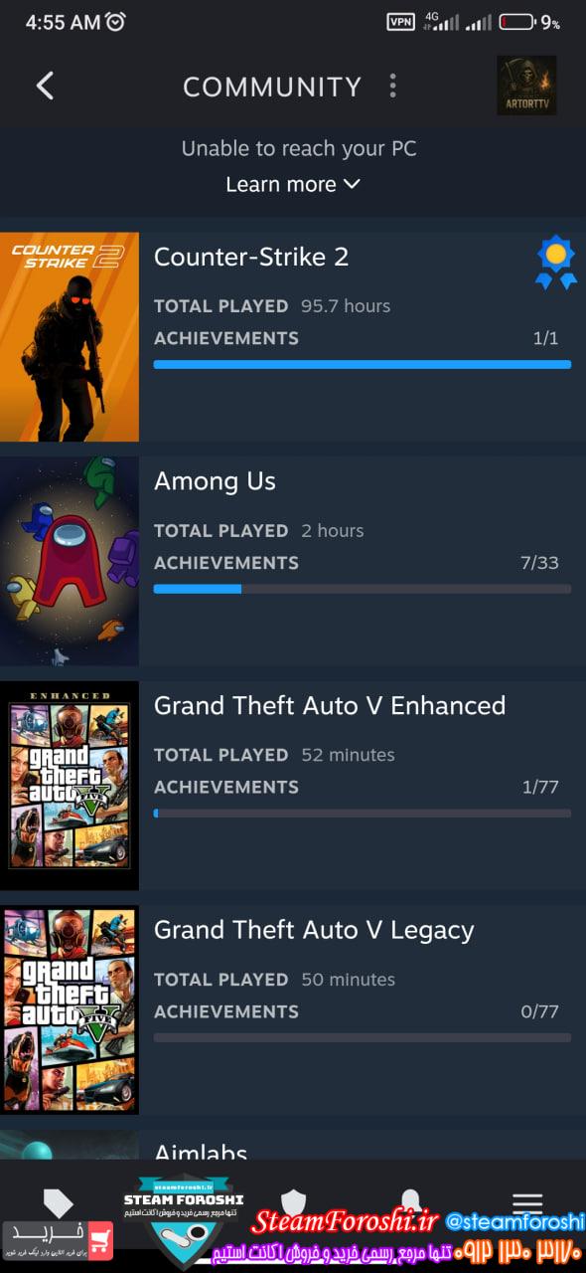Go back using the back arrow
This screenshot has height=1273, width=586.
(x=45, y=86)
